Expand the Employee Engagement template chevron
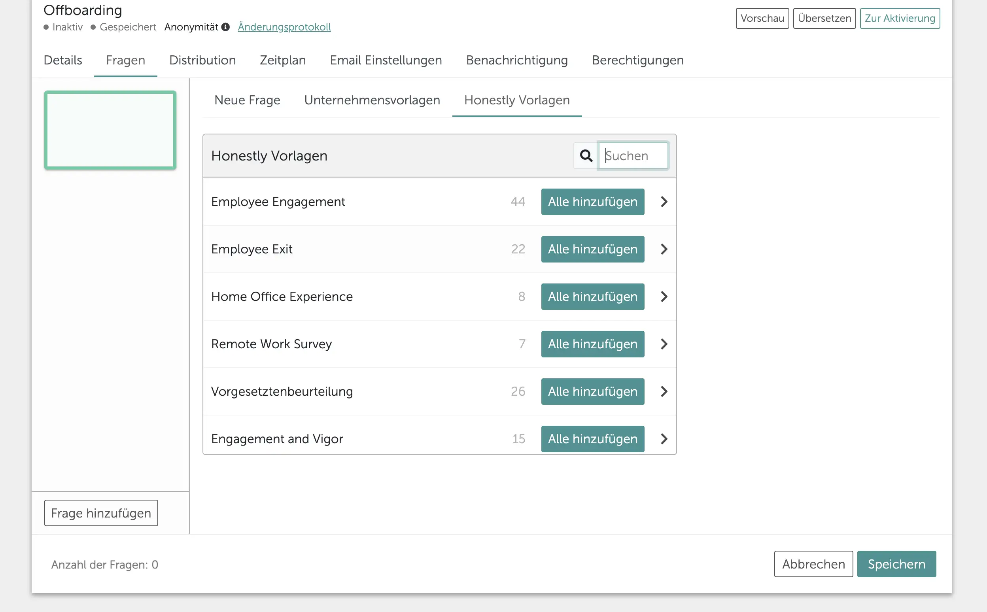This screenshot has height=612, width=987. click(664, 202)
